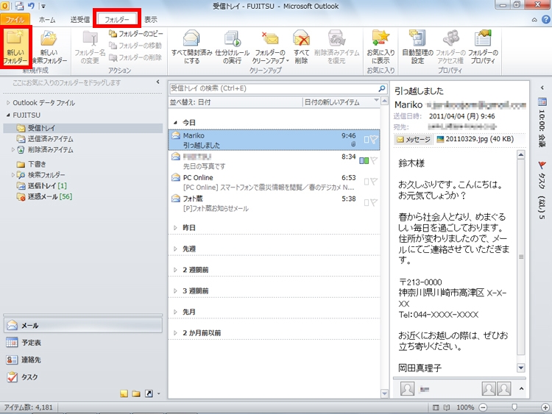Collapse the 今日 message group
552x414 pixels.
coord(175,123)
